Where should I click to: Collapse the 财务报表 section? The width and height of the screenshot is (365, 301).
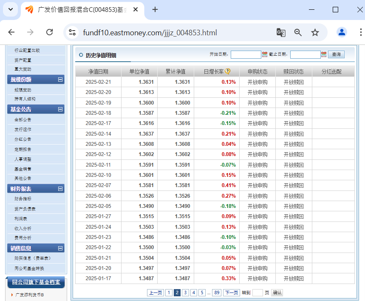60,189
